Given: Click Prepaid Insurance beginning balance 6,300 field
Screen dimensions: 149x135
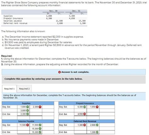Looking at the screenshot, I should [x=80, y=107].
